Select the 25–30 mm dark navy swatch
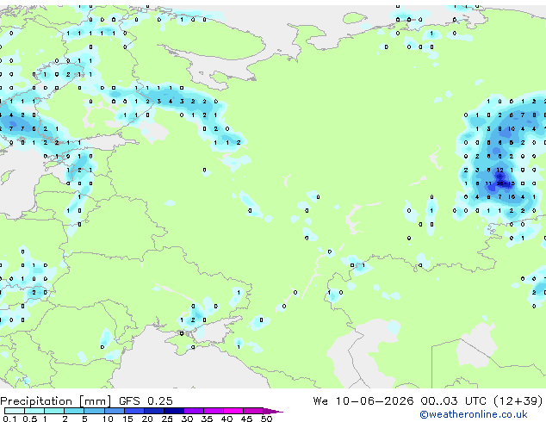The width and height of the screenshot is (546, 422). point(174,411)
